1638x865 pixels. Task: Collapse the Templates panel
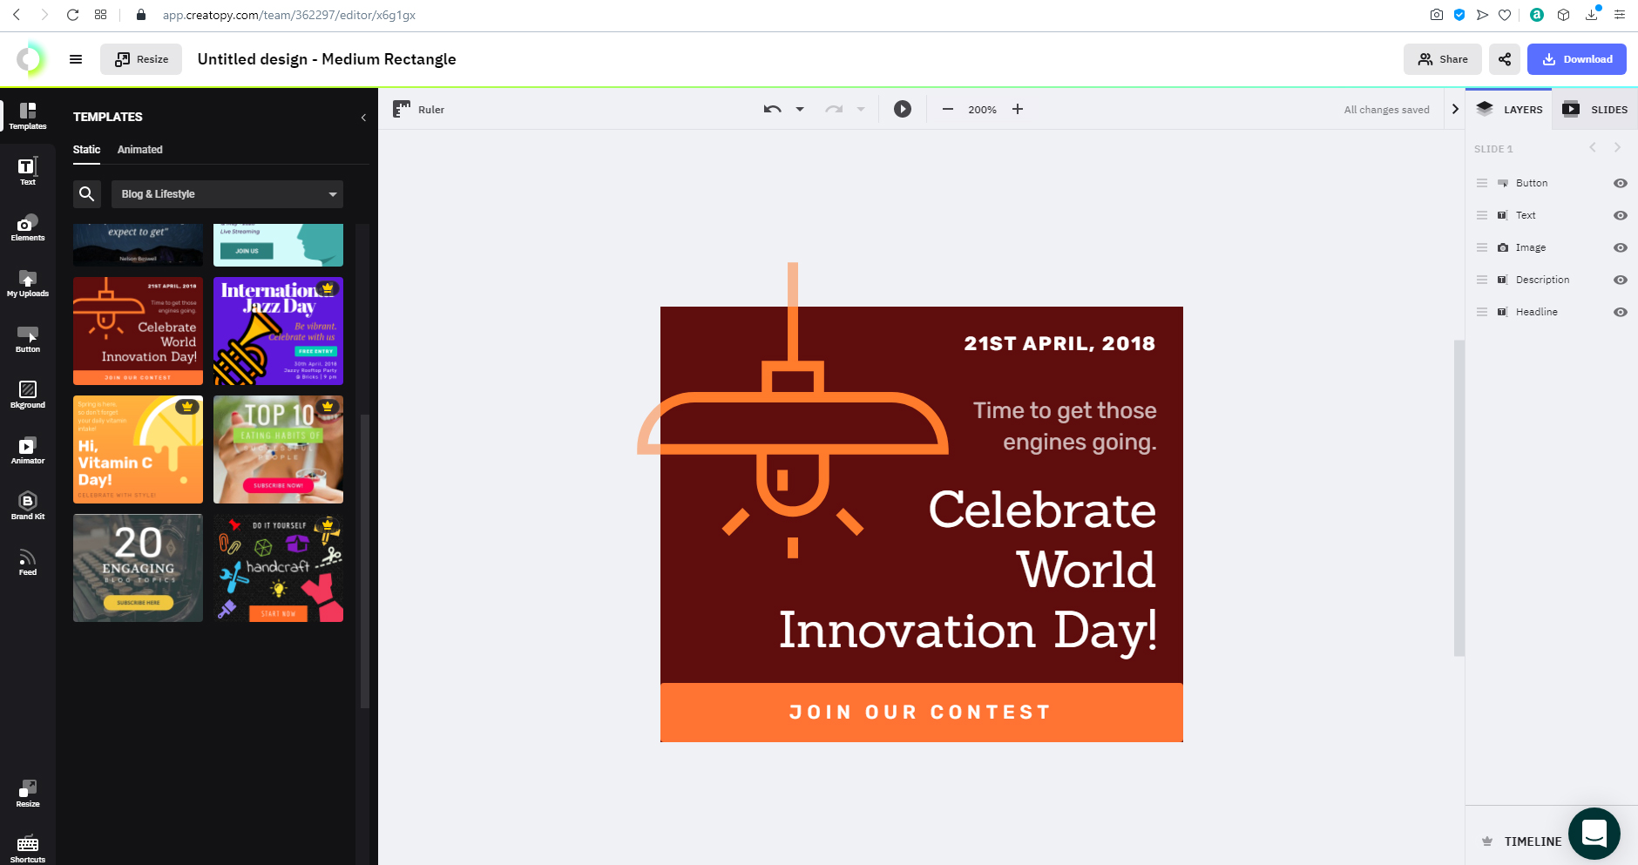pos(363,118)
